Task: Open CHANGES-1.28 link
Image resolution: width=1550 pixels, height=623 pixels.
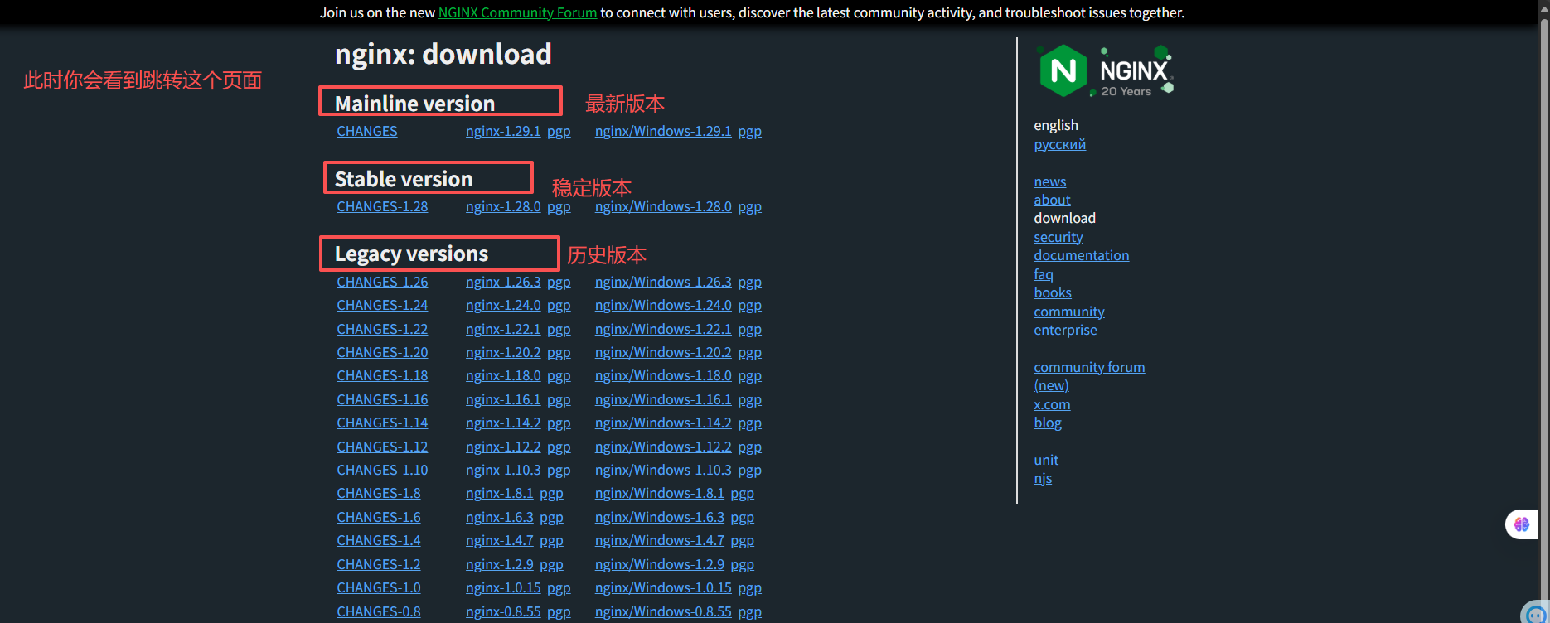Action: point(382,206)
